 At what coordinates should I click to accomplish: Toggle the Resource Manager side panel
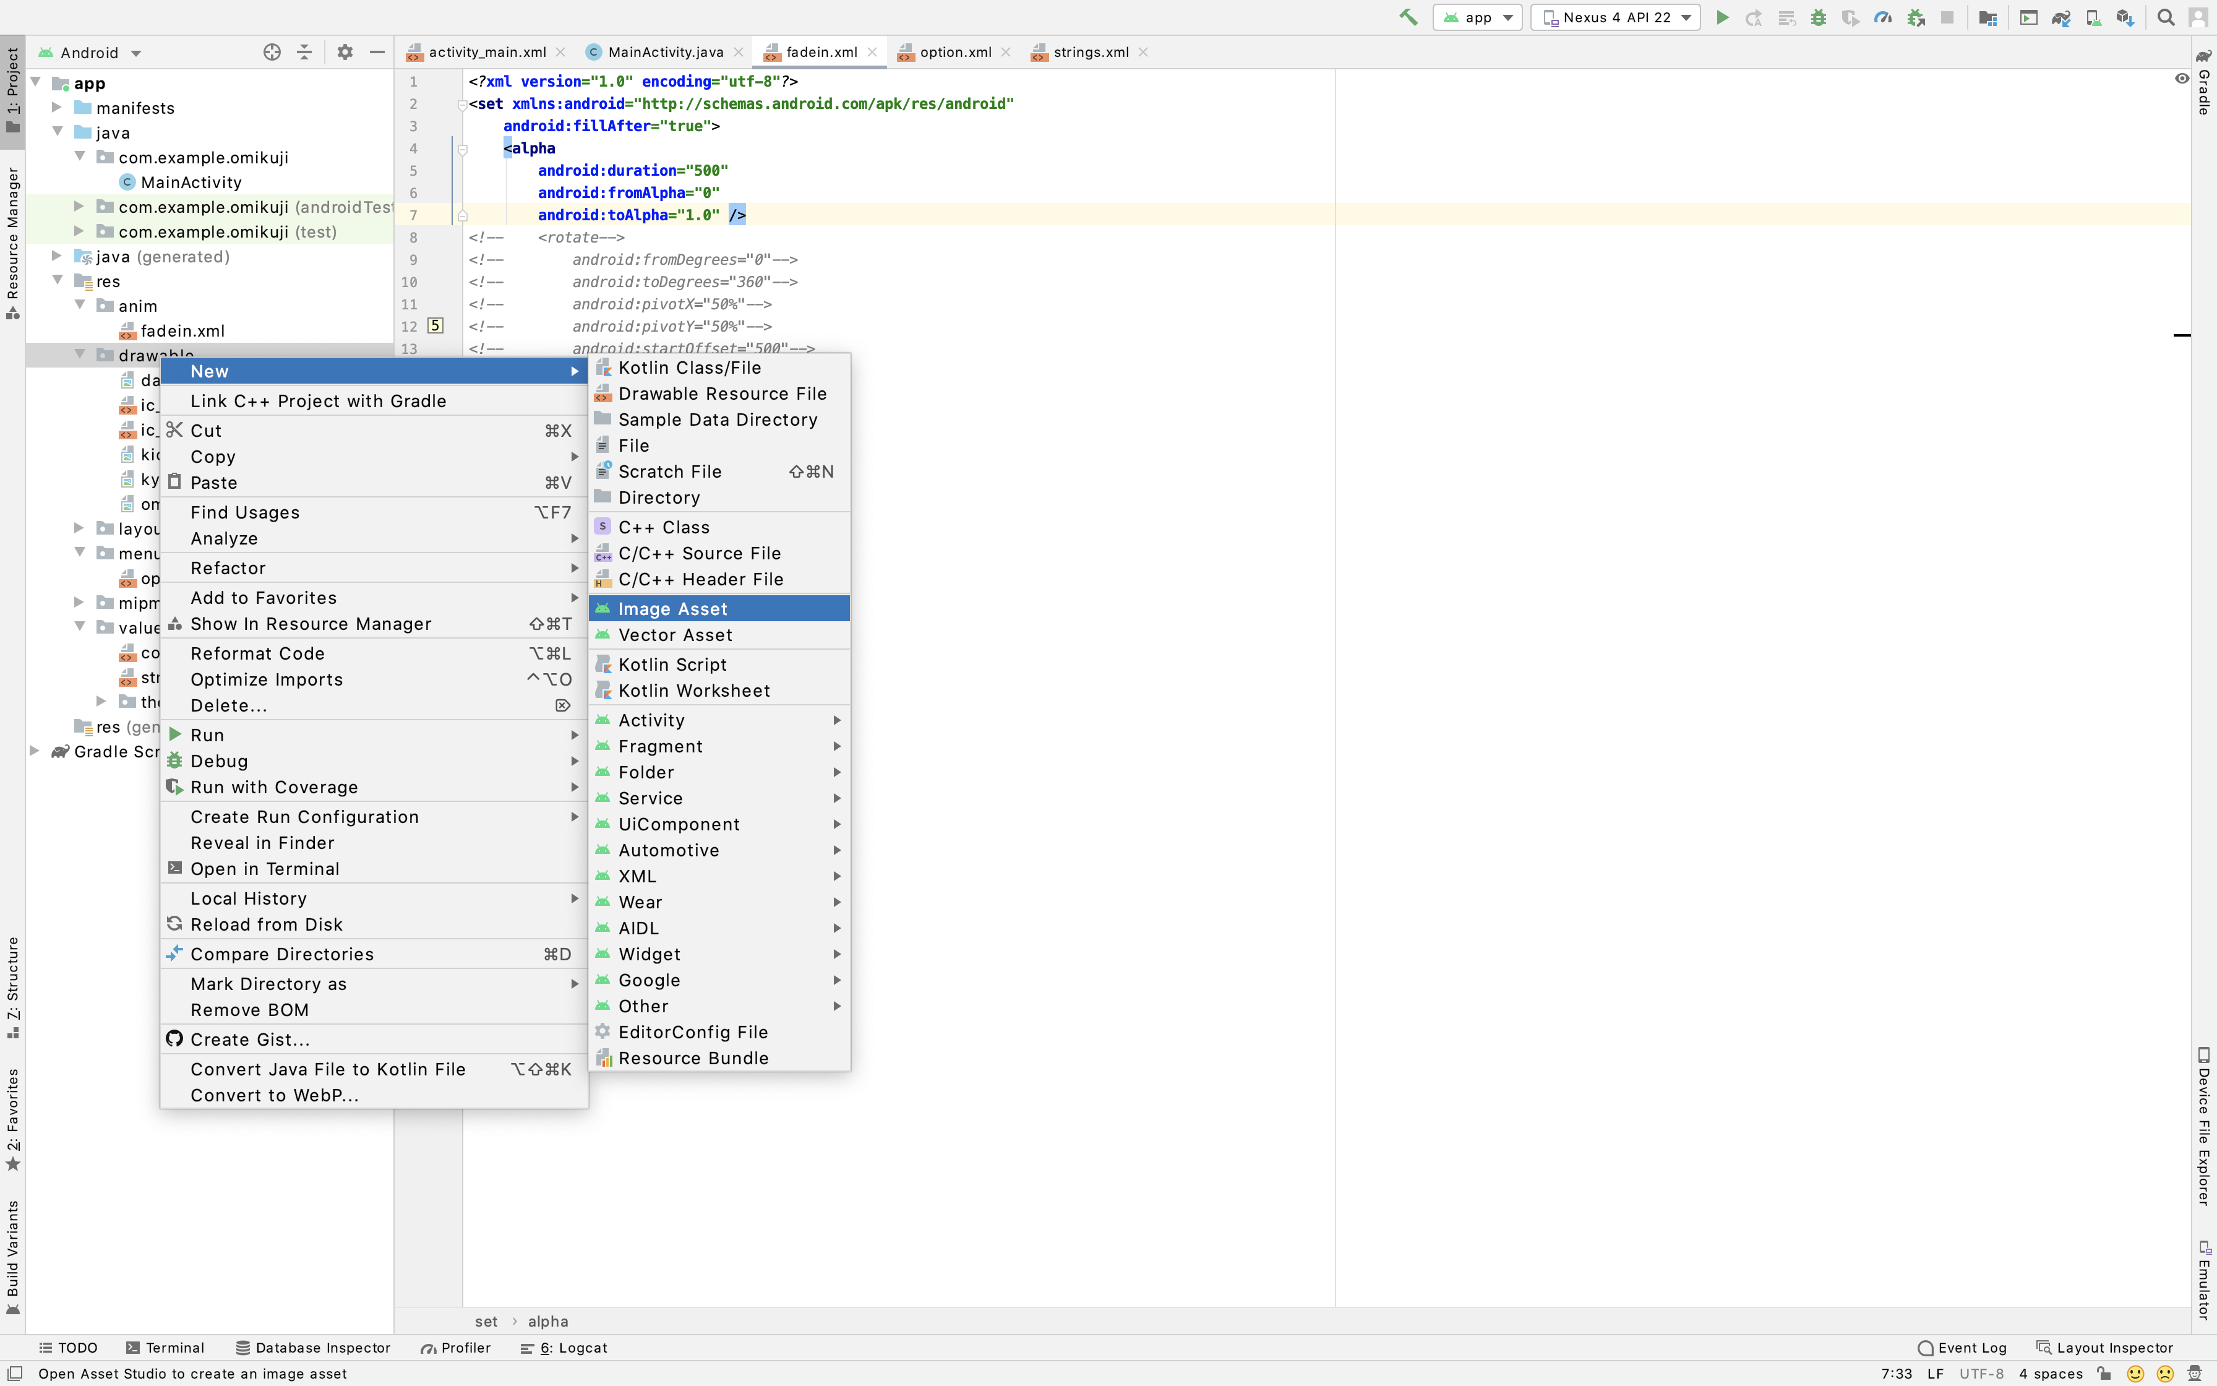tap(13, 243)
